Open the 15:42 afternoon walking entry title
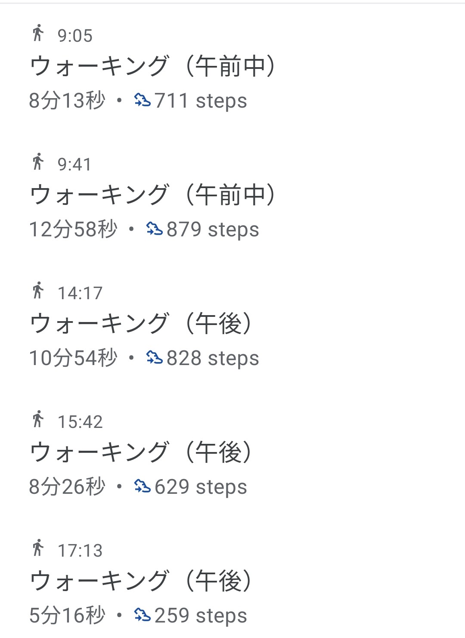The width and height of the screenshot is (465, 638). click(141, 452)
